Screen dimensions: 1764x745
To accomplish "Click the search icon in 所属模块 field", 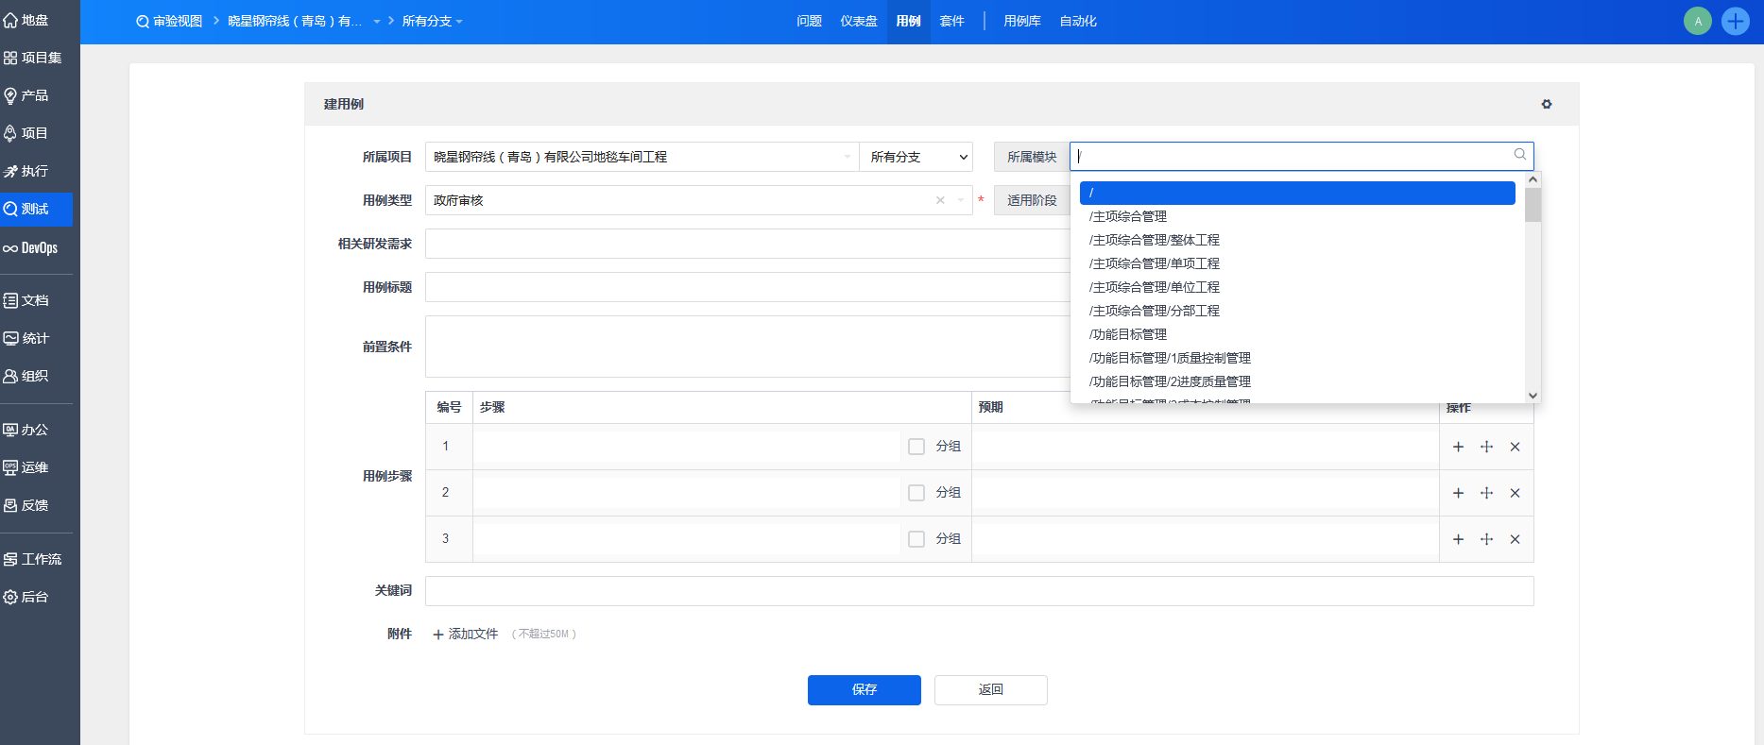I will [x=1519, y=155].
